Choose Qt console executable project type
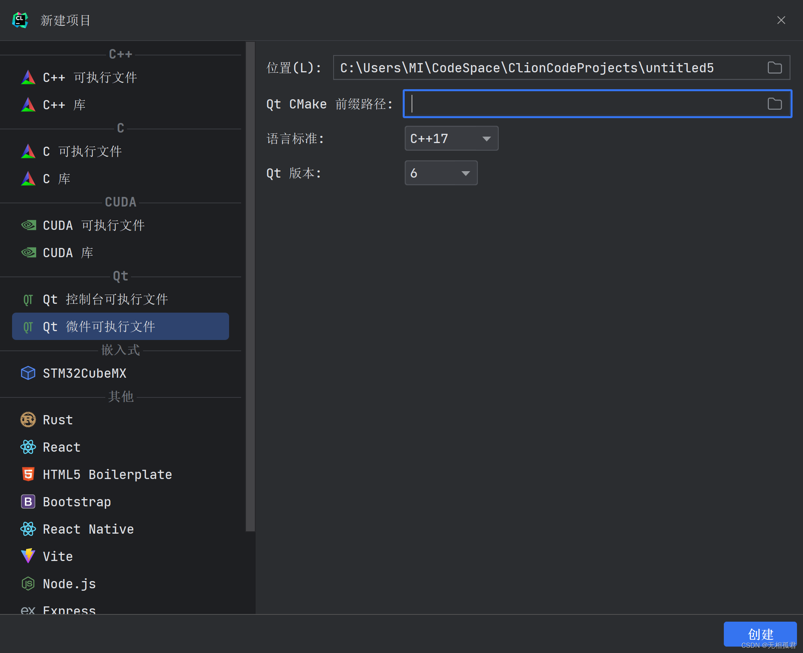 click(x=105, y=299)
